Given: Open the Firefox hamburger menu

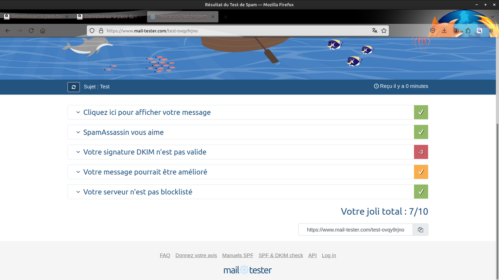Looking at the screenshot, I should click(491, 31).
